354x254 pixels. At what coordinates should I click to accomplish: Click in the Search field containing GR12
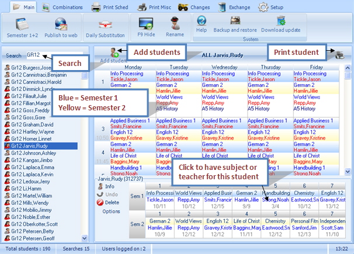[x=54, y=55]
